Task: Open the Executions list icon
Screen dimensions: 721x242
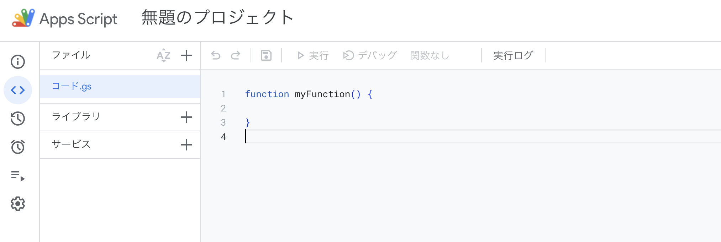Action: [18, 176]
